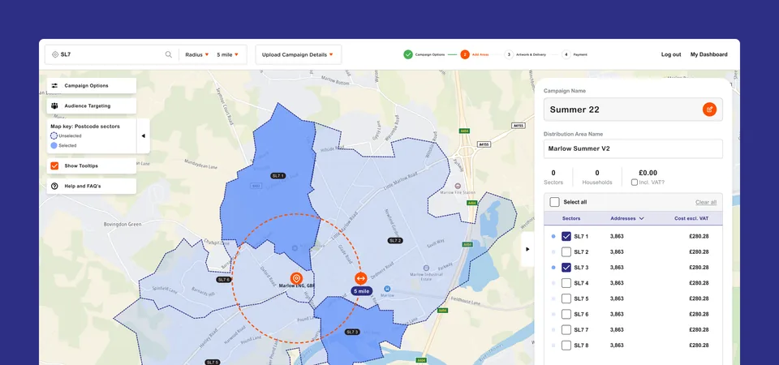
Task: Check SL7 6 sector checkbox
Action: click(x=566, y=315)
